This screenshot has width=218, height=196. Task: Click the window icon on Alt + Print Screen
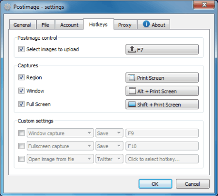tap(132, 91)
